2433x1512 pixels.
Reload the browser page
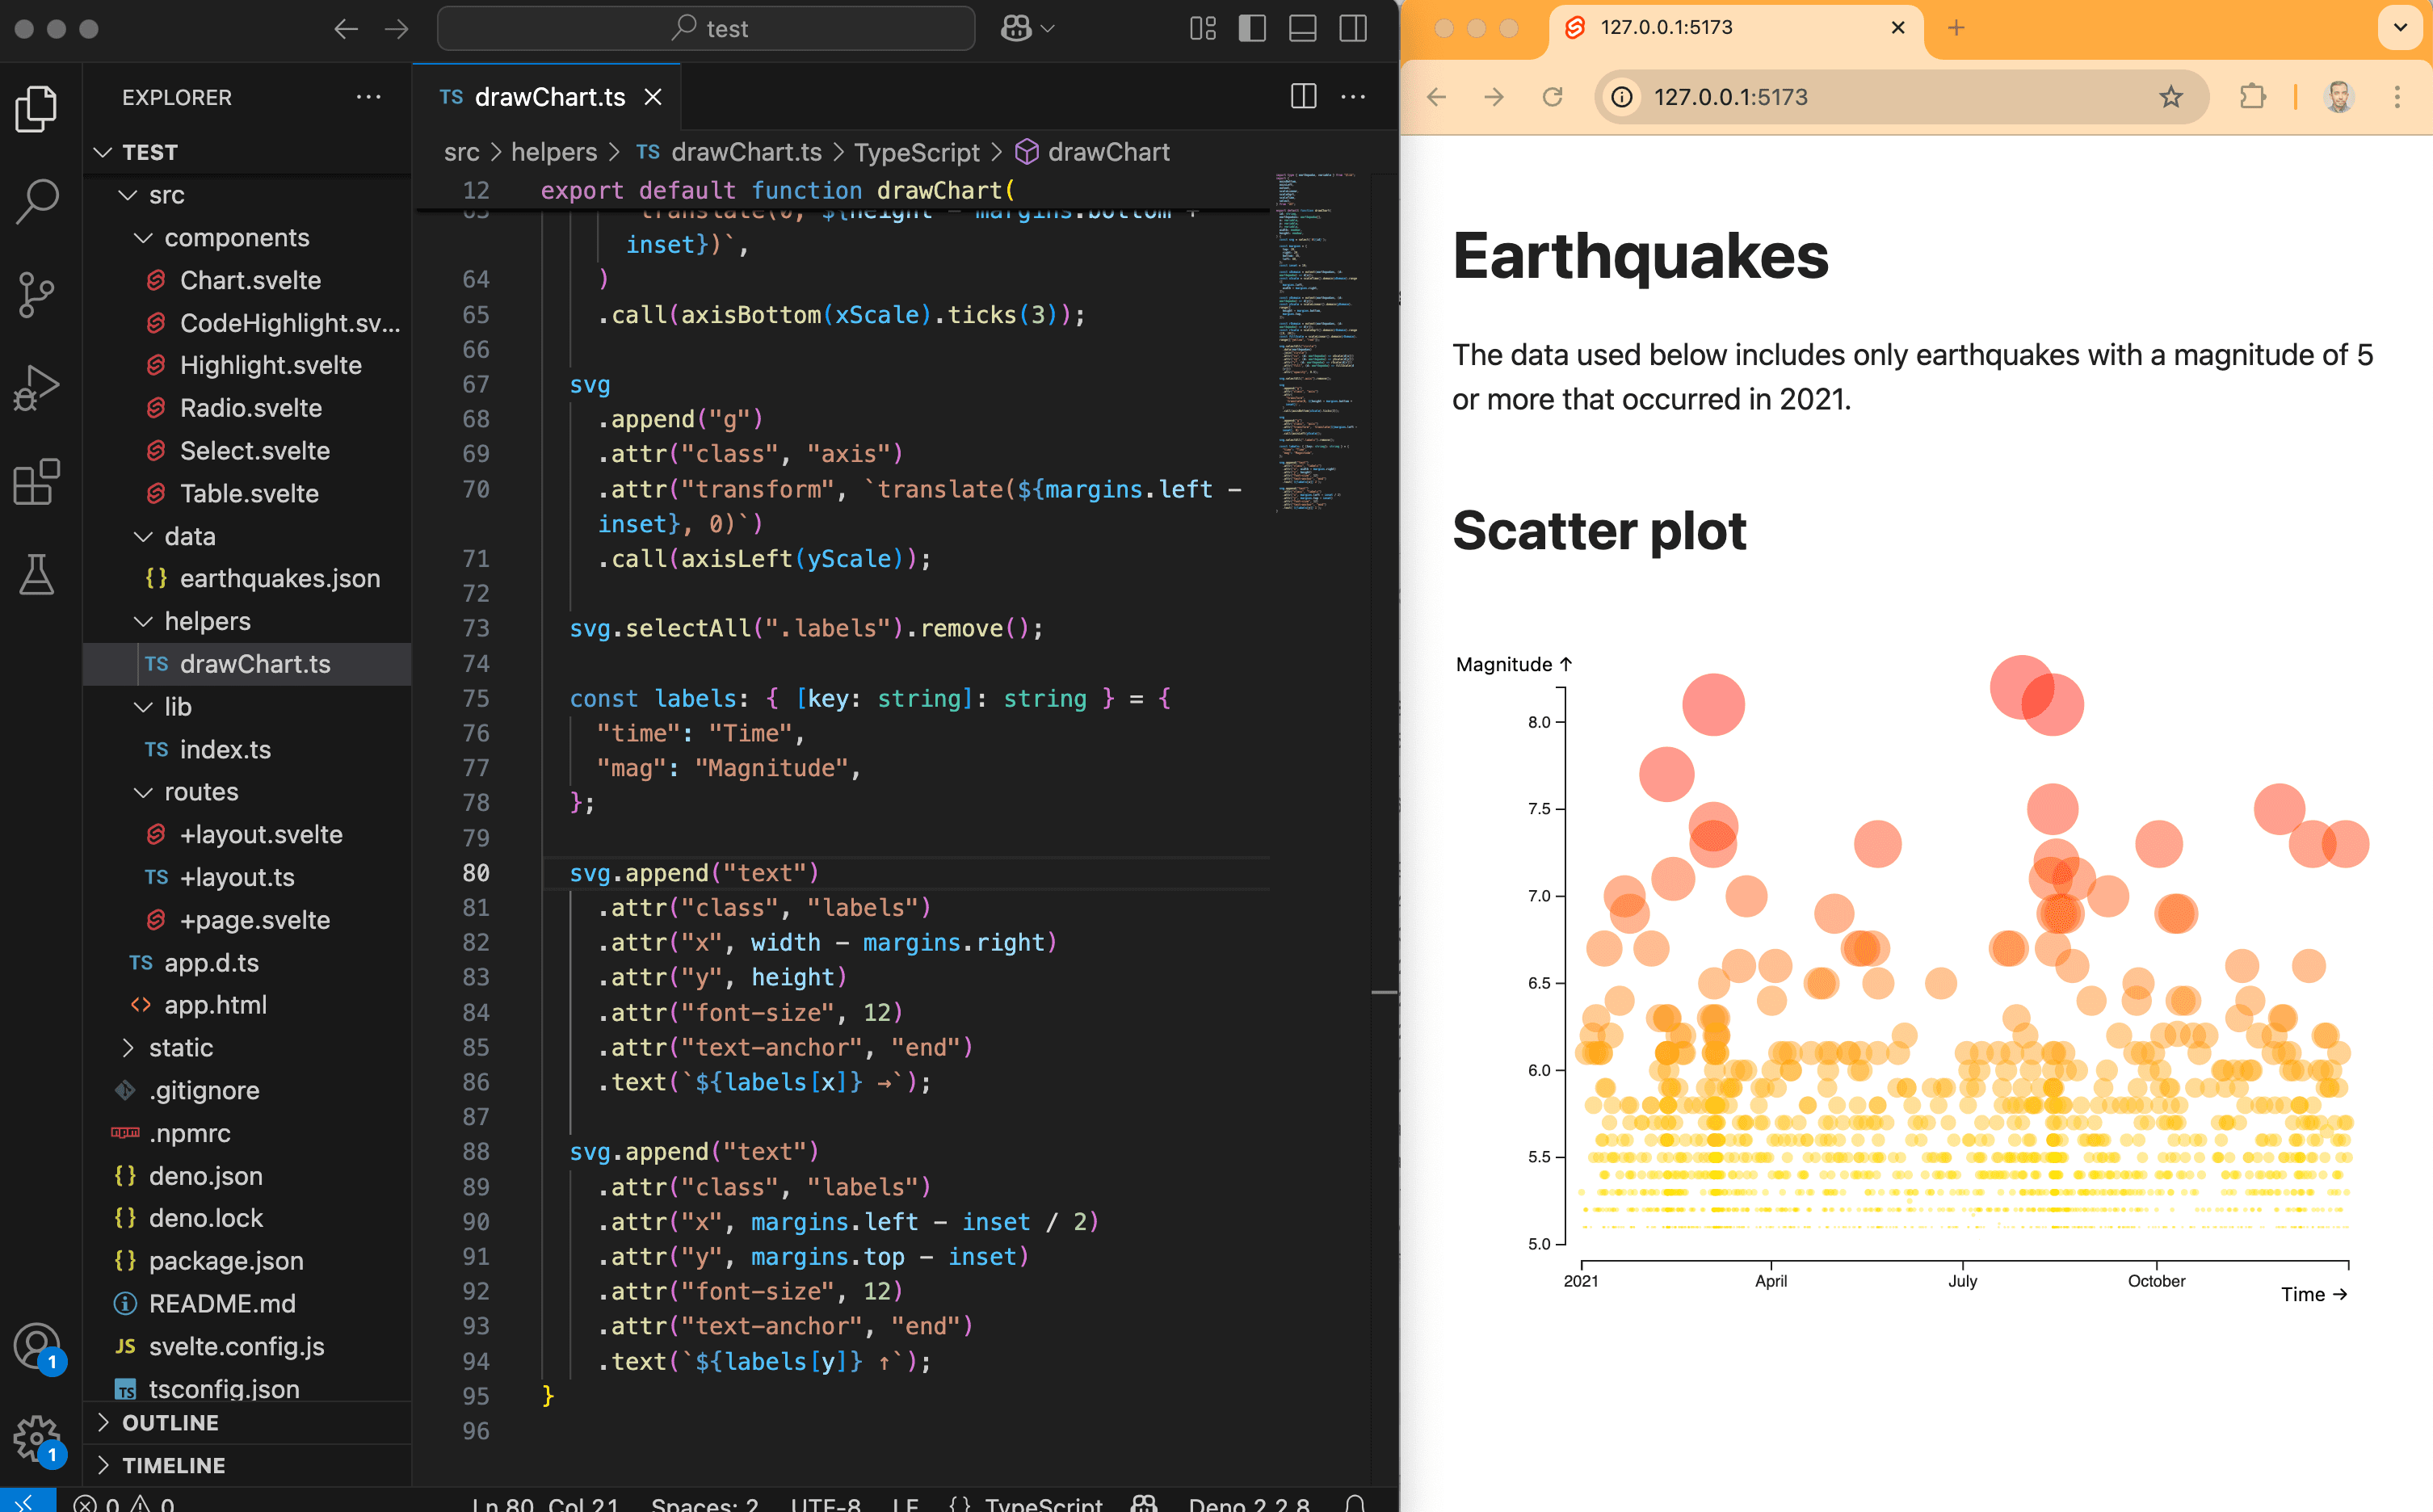pyautogui.click(x=1552, y=97)
